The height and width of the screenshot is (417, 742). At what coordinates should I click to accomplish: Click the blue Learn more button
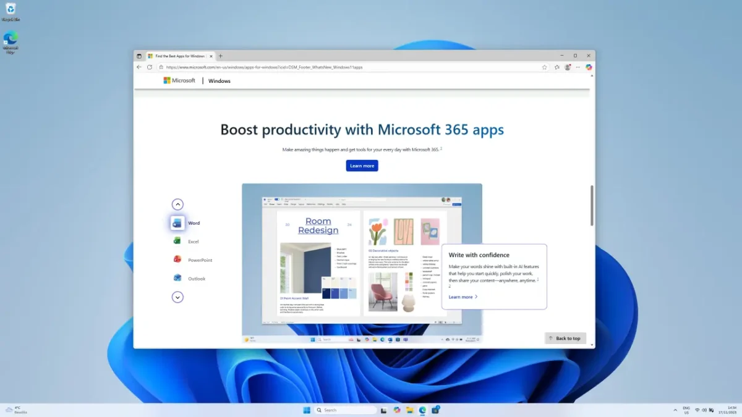(362, 166)
